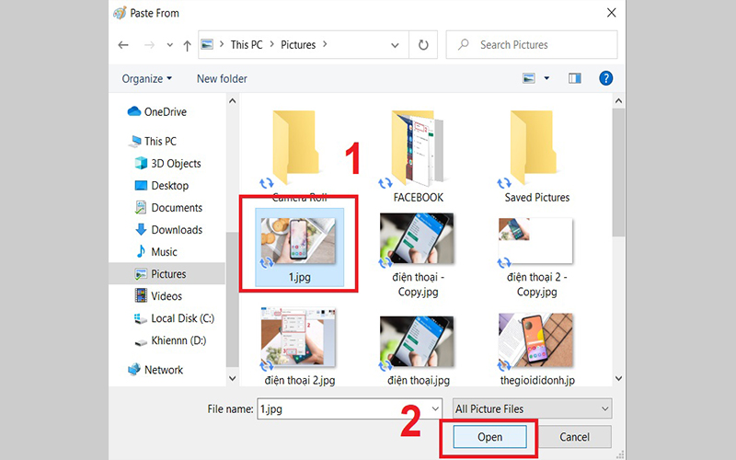Open the FACEBOOK folder
This screenshot has height=460, width=736.
pos(418,152)
